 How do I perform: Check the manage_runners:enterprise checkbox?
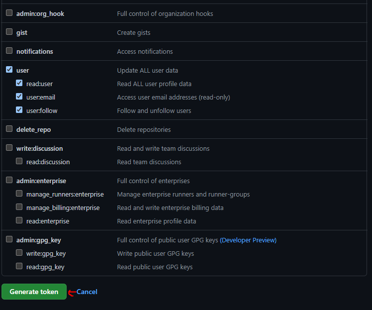click(19, 194)
